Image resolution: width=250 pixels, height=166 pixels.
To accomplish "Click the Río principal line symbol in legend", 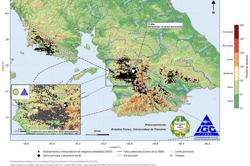I will [x=119, y=156].
